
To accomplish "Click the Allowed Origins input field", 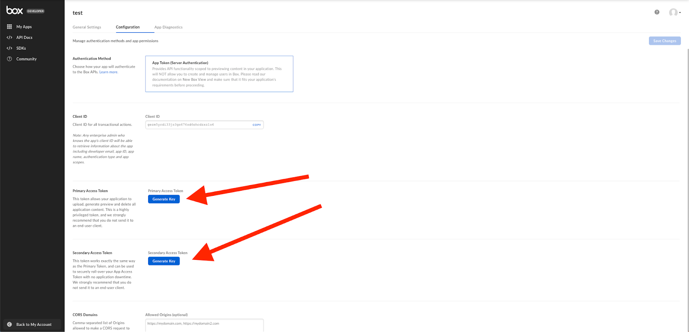I will [205, 325].
